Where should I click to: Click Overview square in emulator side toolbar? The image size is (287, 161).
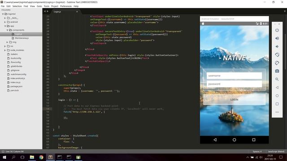pyautogui.click(x=277, y=104)
